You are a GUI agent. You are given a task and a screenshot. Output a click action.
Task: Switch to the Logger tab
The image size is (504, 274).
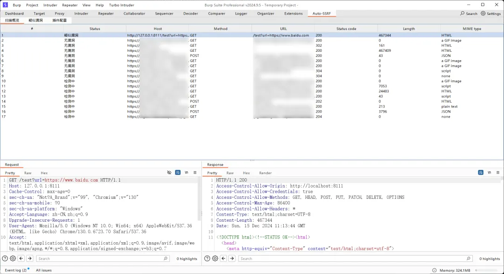coord(241,14)
